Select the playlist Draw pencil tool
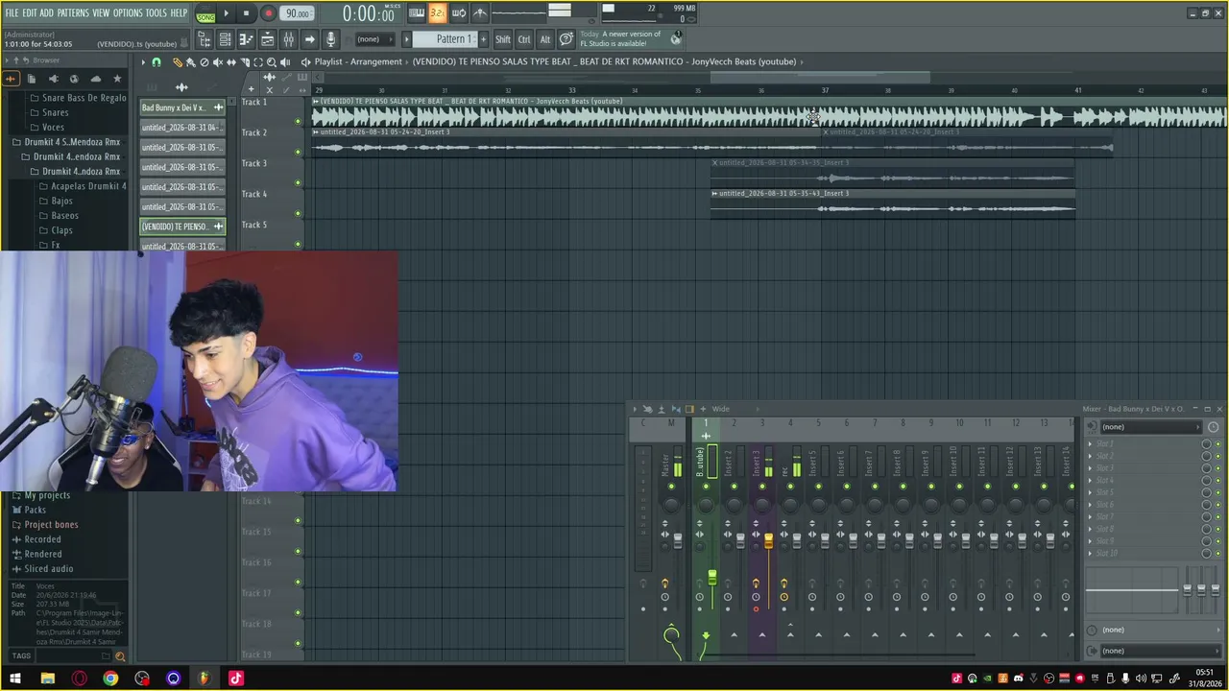 pos(178,62)
